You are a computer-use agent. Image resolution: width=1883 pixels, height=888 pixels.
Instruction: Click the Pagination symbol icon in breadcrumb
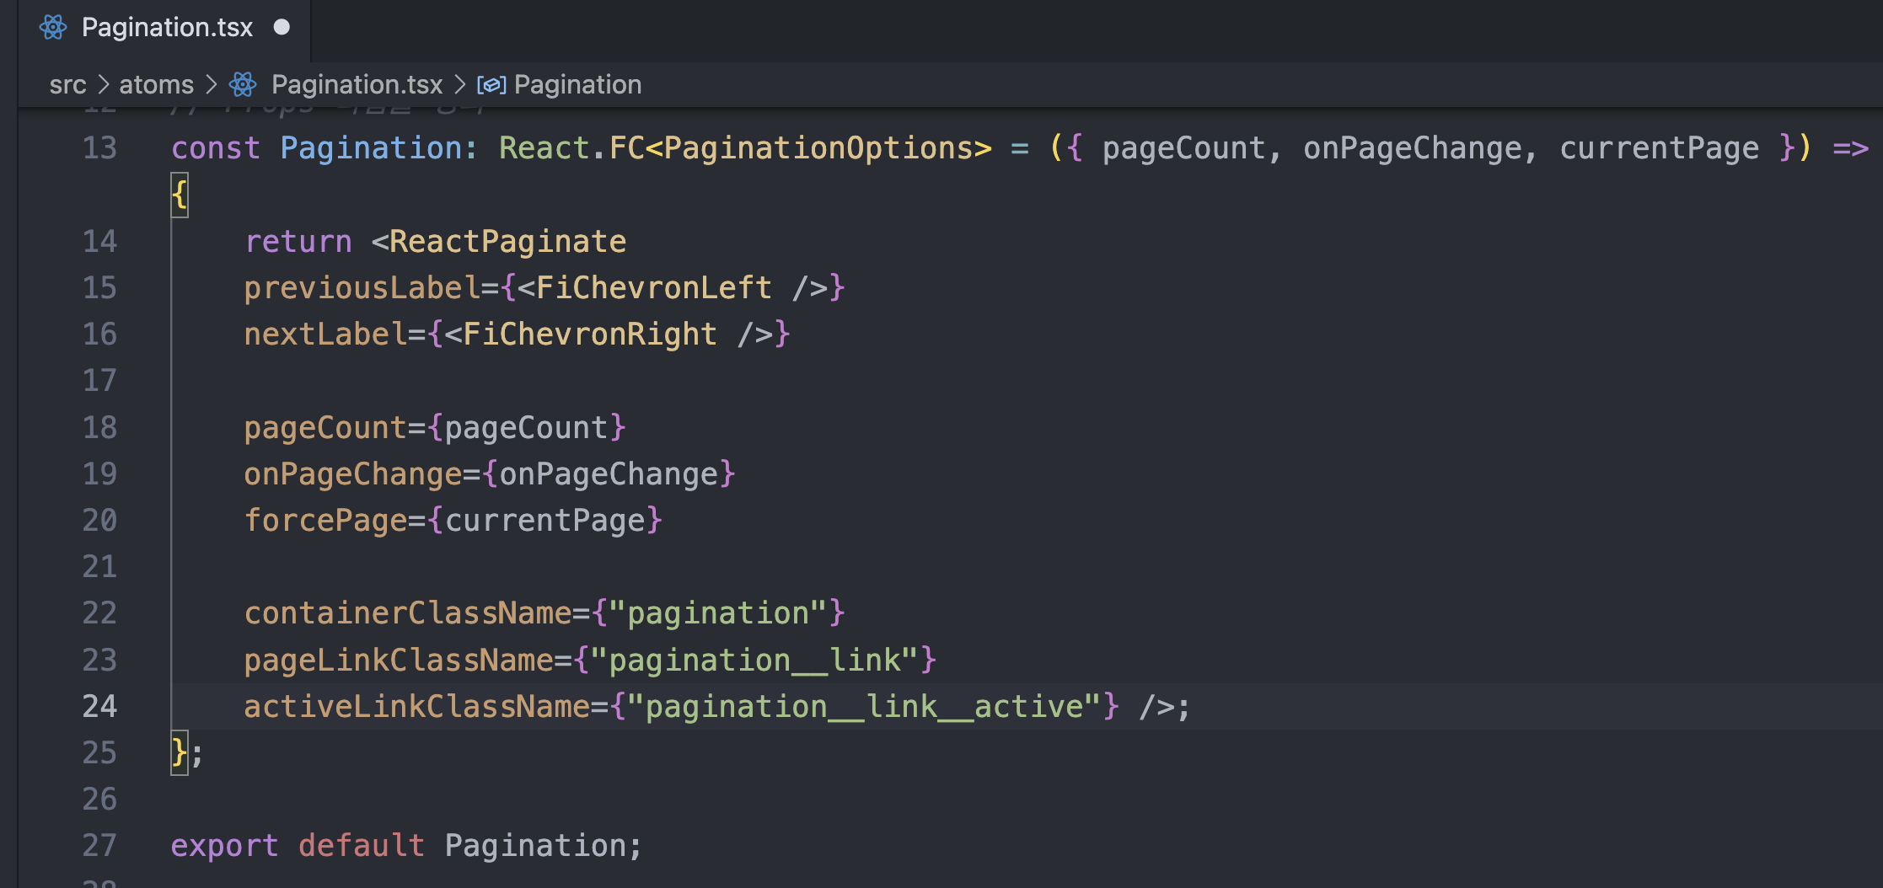pyautogui.click(x=491, y=85)
